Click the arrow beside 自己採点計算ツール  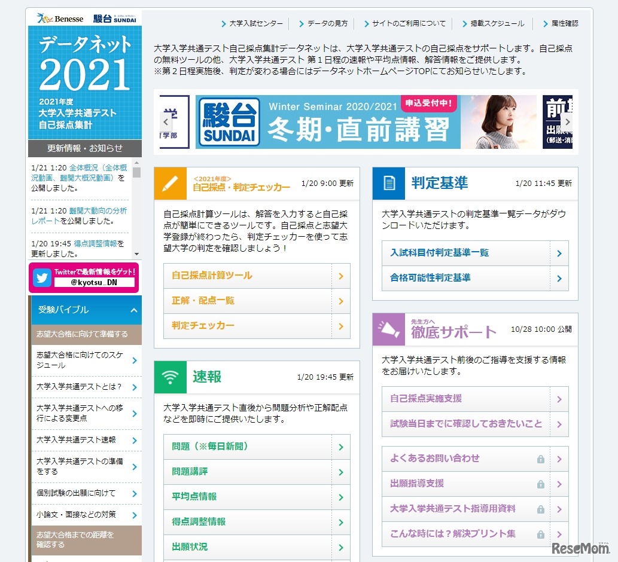tap(341, 276)
